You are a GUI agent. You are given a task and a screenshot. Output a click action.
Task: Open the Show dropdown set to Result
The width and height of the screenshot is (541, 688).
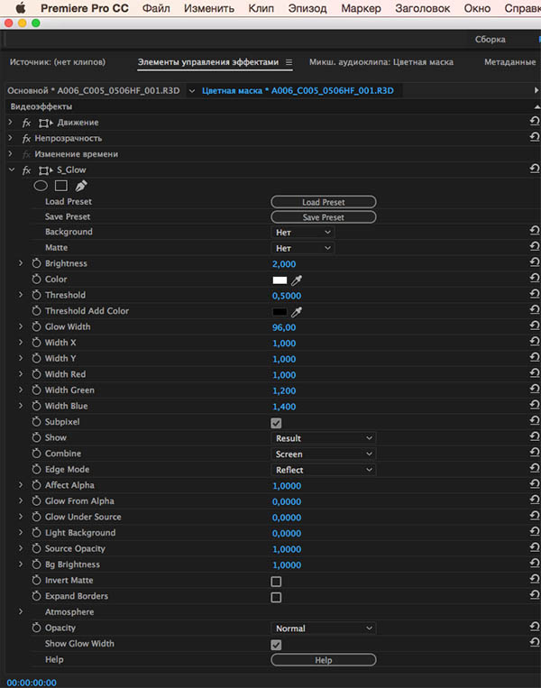(x=324, y=438)
